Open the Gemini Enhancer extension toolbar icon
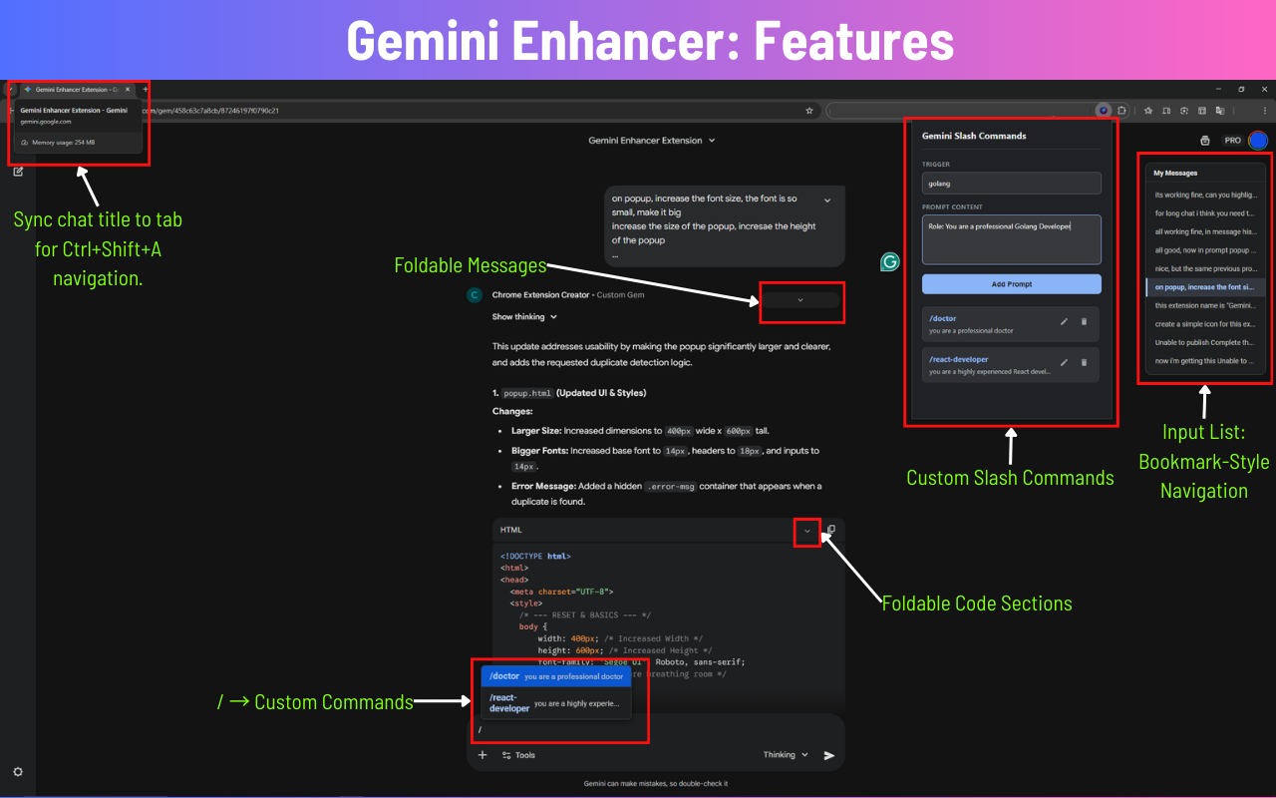Image resolution: width=1276 pixels, height=798 pixels. click(1103, 111)
